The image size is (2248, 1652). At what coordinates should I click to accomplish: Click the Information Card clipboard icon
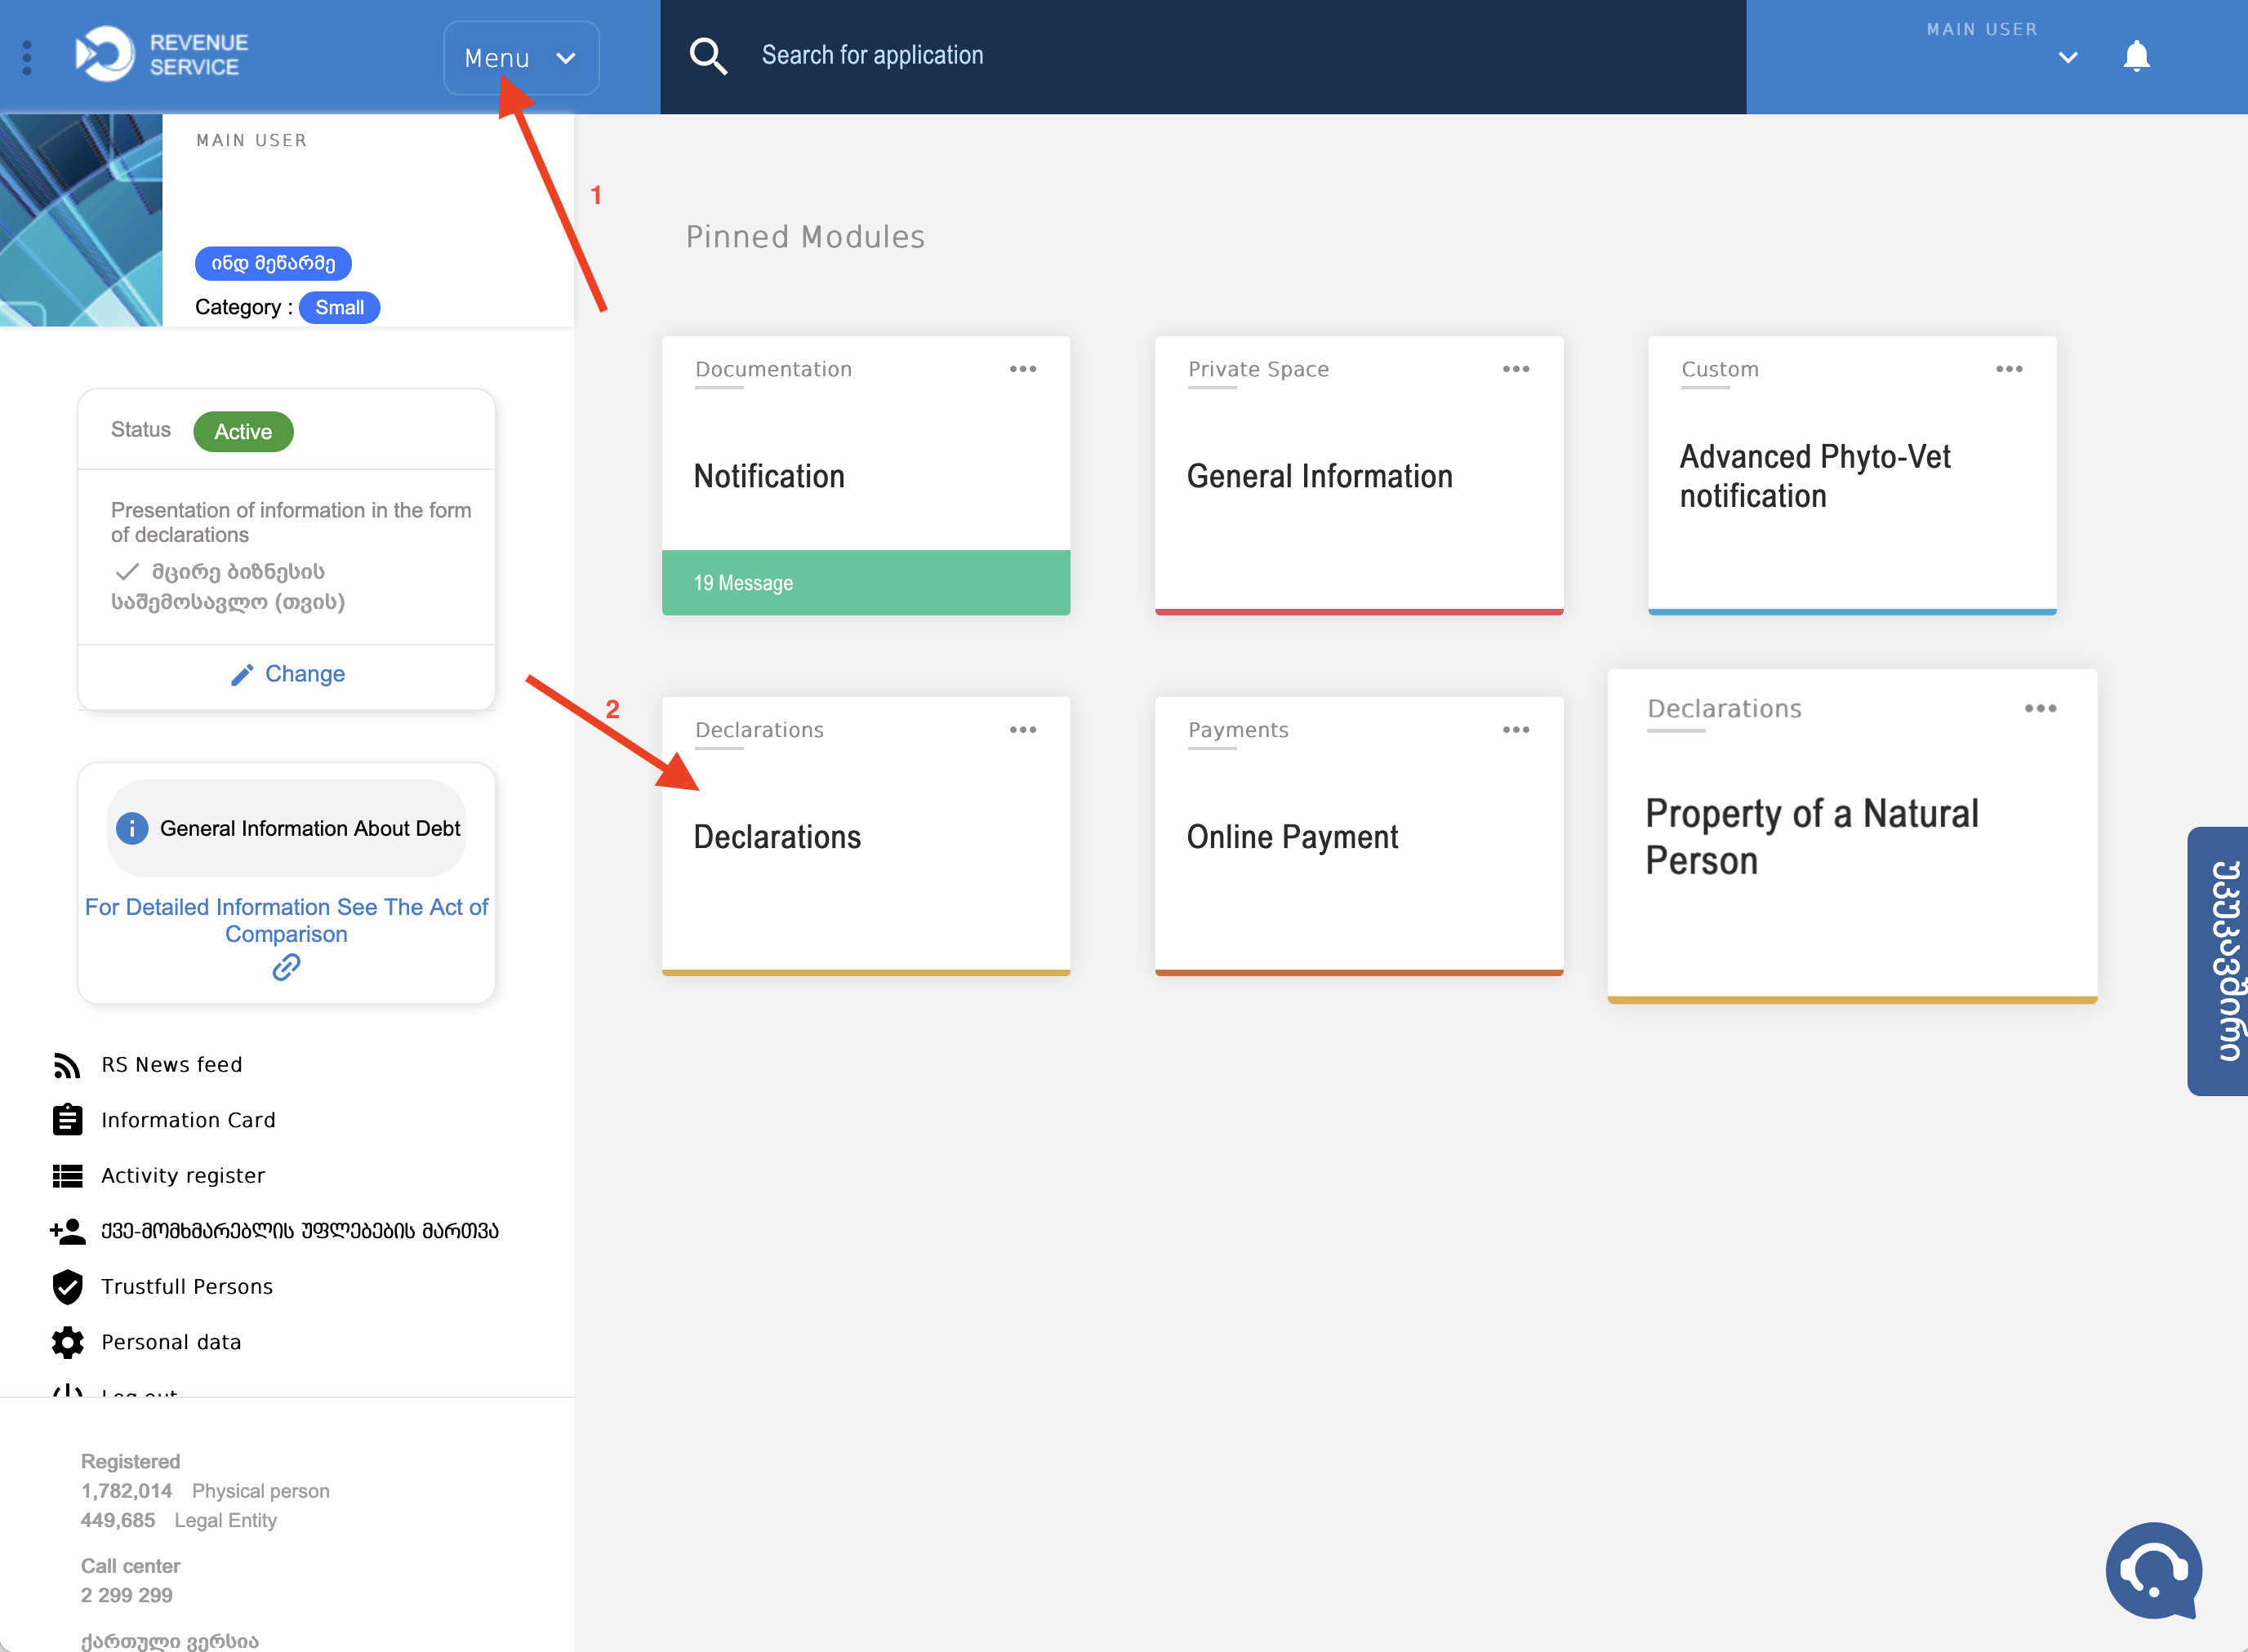[x=67, y=1120]
